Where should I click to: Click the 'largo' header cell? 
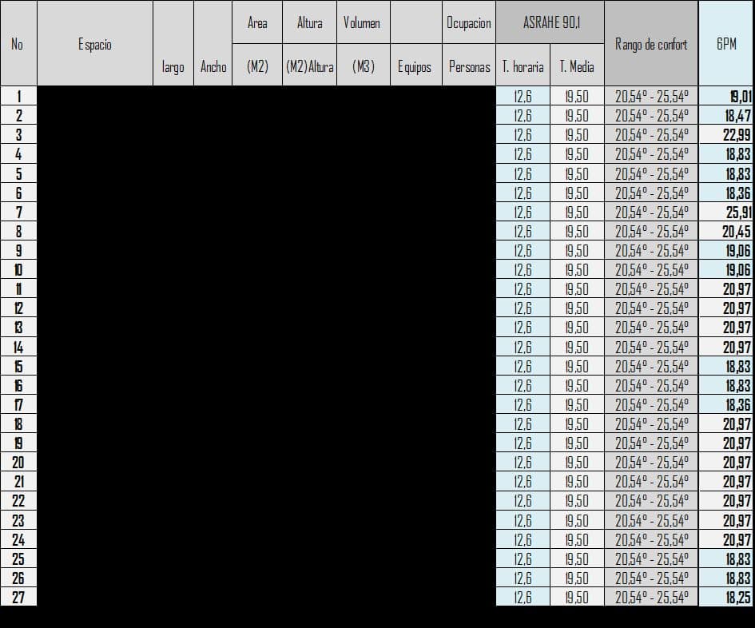tap(173, 43)
